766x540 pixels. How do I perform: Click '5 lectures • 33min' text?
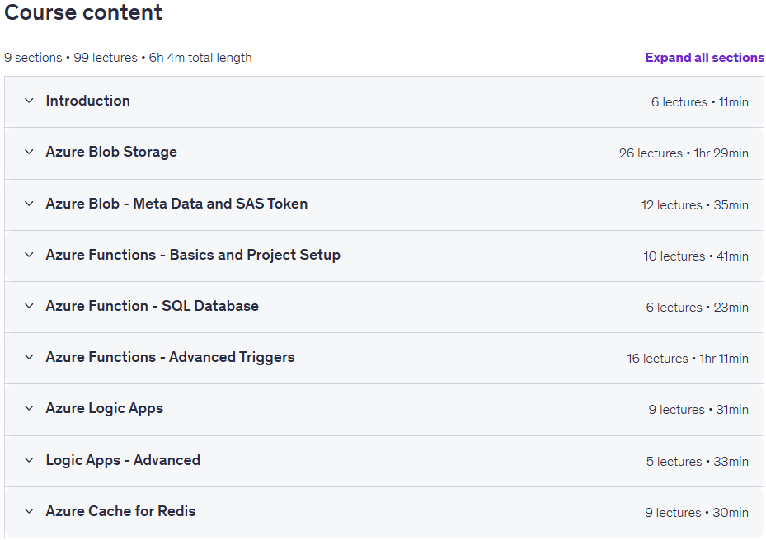pos(697,462)
